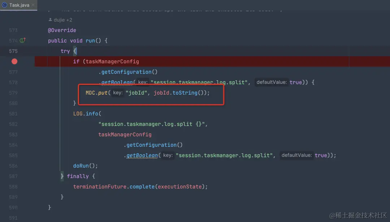
Task: Click .getConfiguration() on line 577
Action: (128, 72)
